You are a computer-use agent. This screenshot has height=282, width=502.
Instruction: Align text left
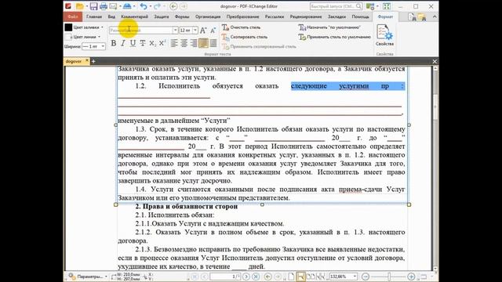point(174,43)
